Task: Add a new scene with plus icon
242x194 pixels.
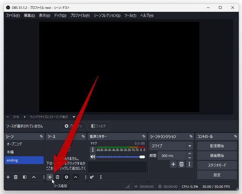Action: point(8,177)
